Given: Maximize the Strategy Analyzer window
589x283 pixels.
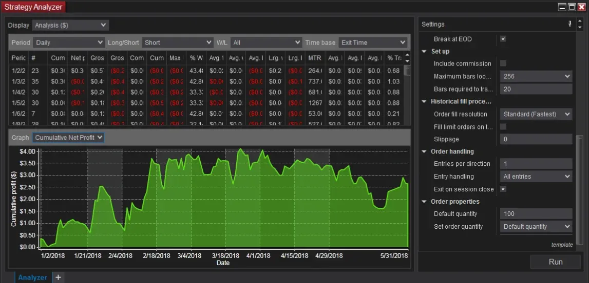Looking at the screenshot, I should tap(572, 7).
